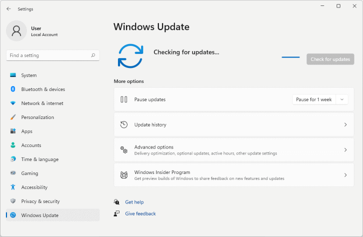363x237 pixels.
Task: Open the Pause for 1 week dropdown arrow
Action: click(x=342, y=100)
